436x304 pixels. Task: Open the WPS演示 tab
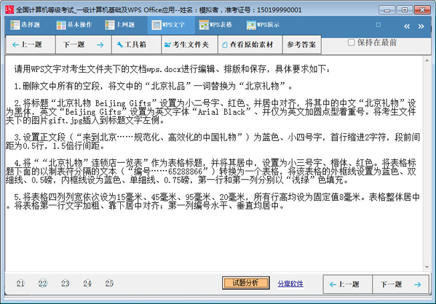click(263, 25)
